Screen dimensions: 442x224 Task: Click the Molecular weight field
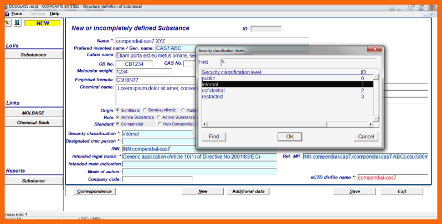143,71
